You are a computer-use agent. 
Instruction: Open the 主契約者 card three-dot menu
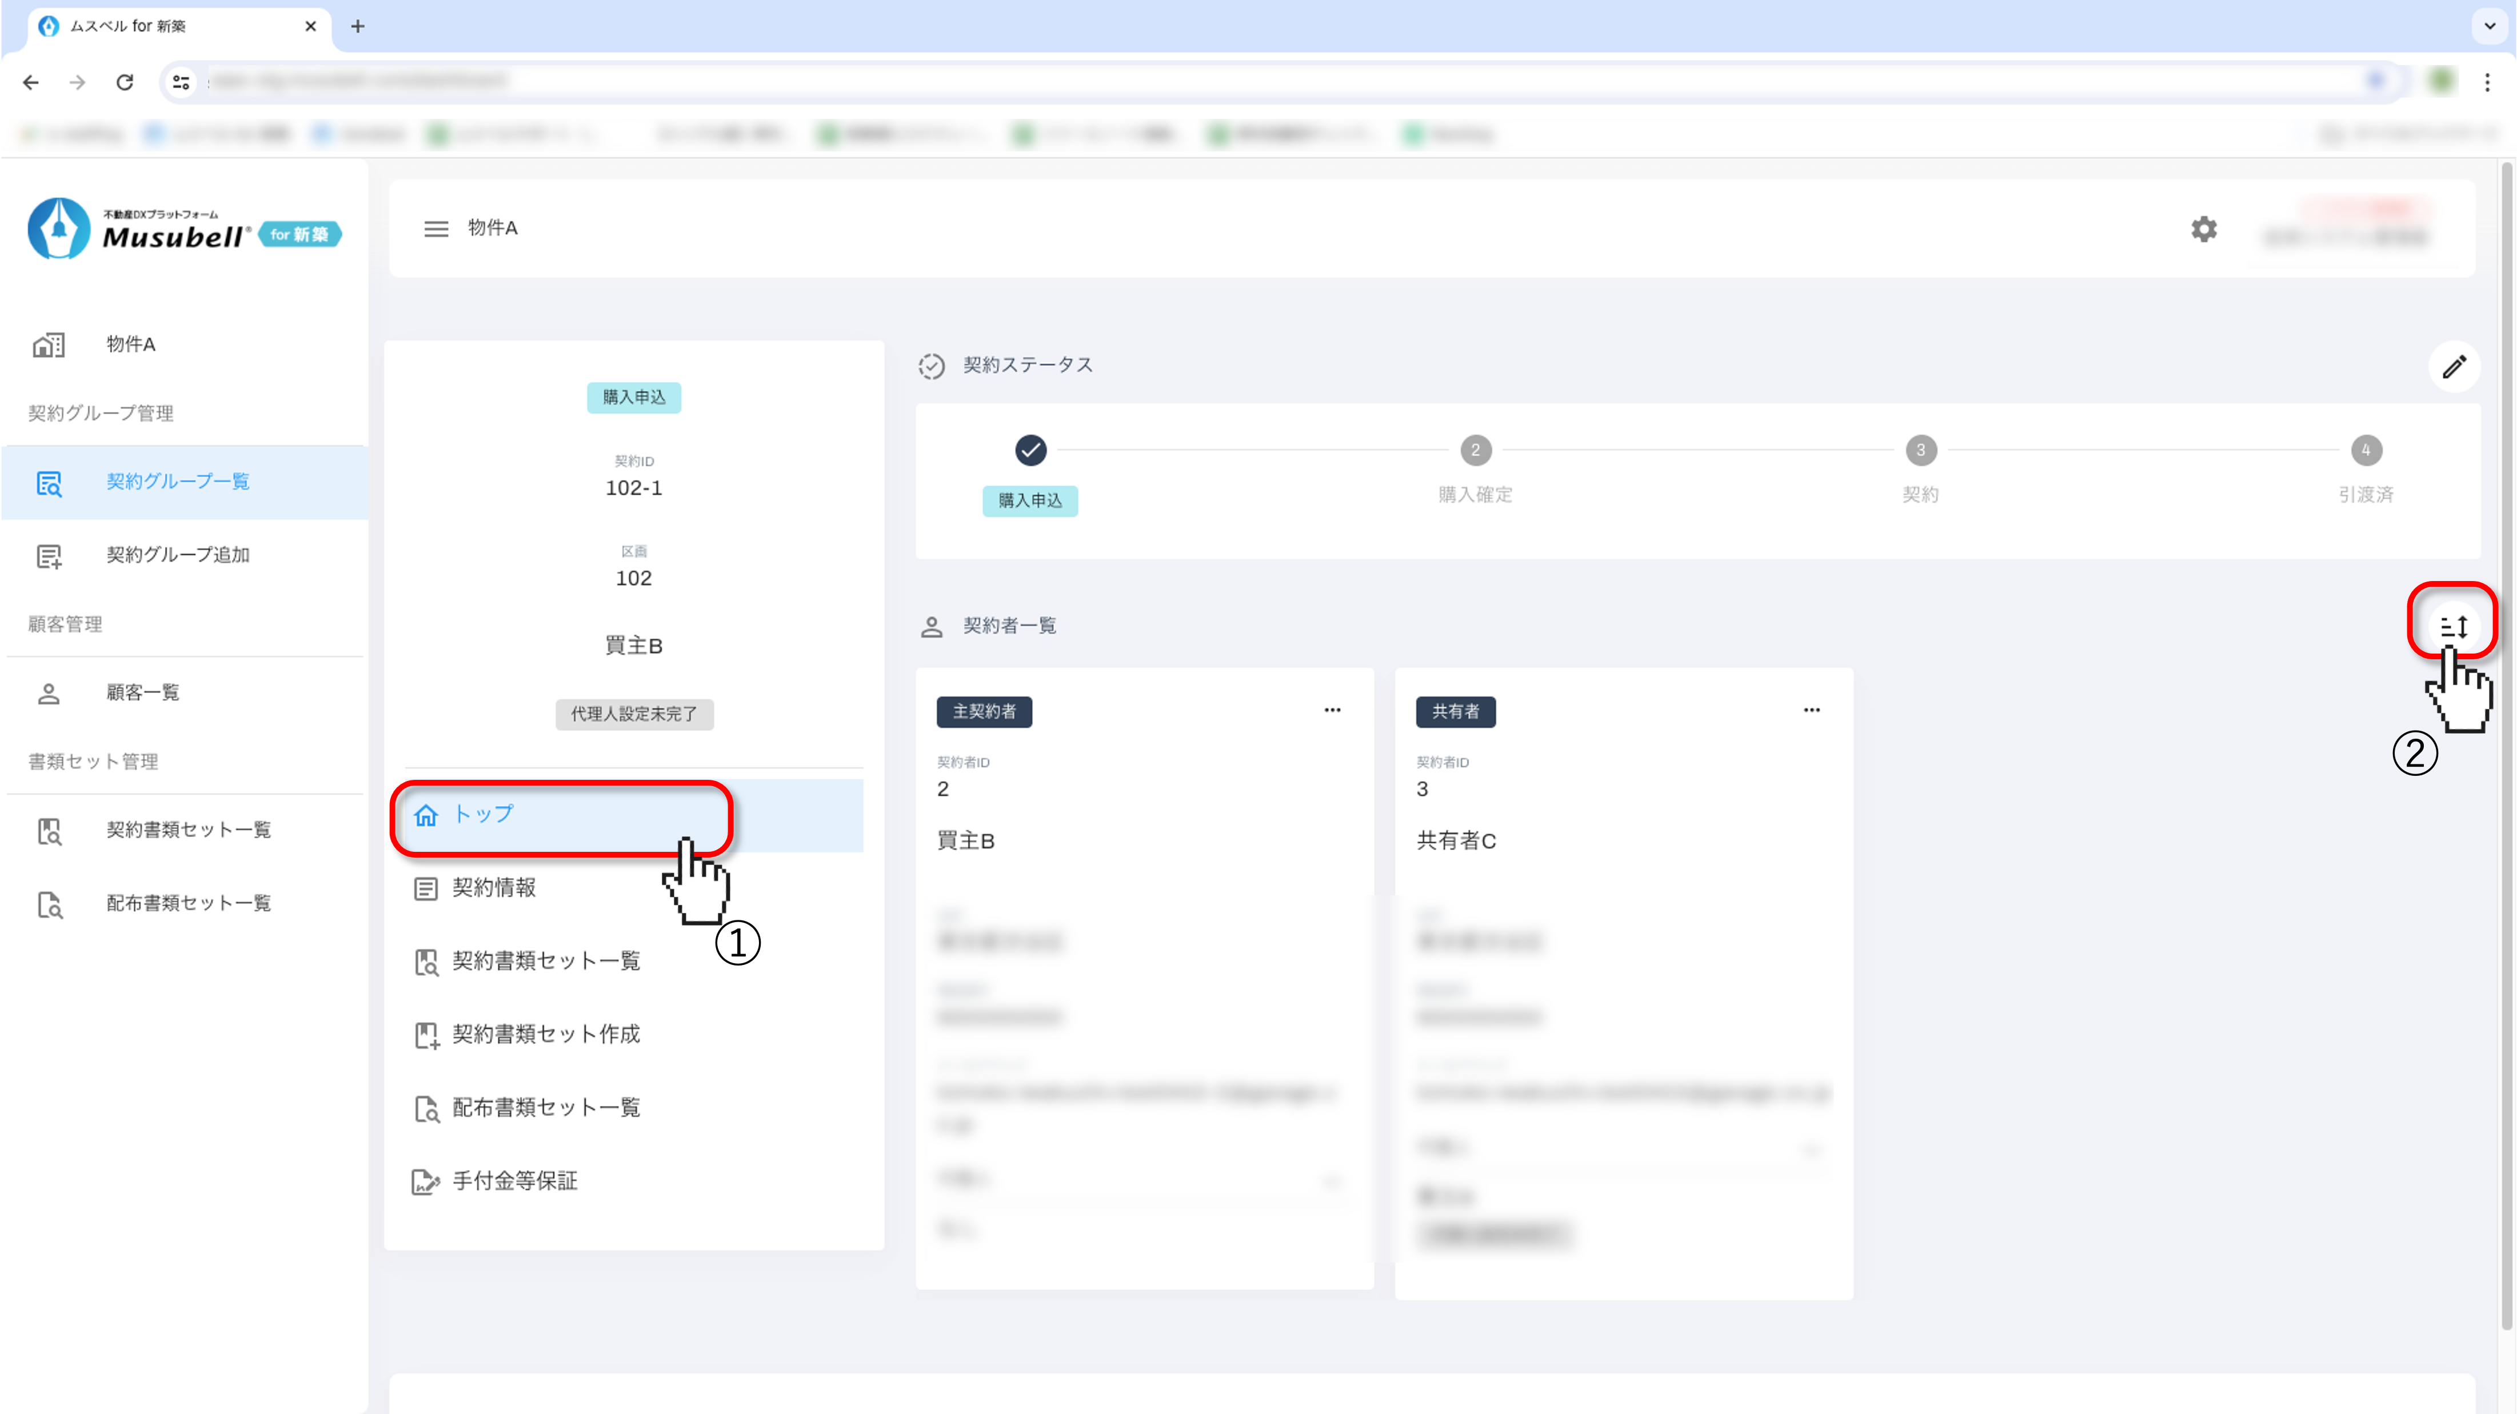[1332, 710]
